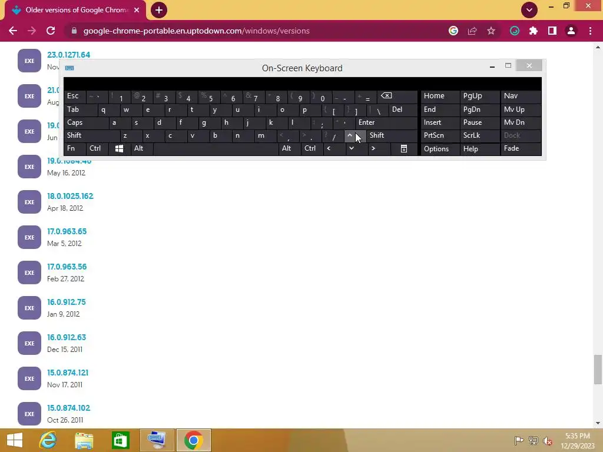The height and width of the screenshot is (452, 603).
Task: Open version 18.0.1025.162 link
Action: click(x=70, y=196)
